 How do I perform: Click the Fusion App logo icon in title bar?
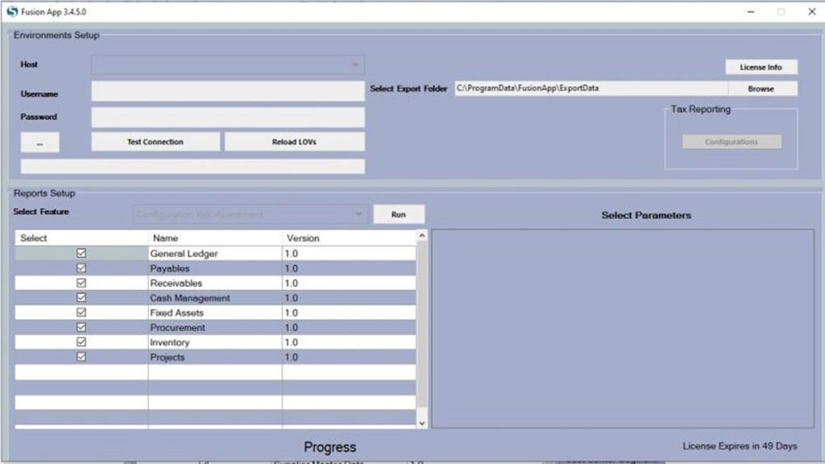[x=11, y=12]
